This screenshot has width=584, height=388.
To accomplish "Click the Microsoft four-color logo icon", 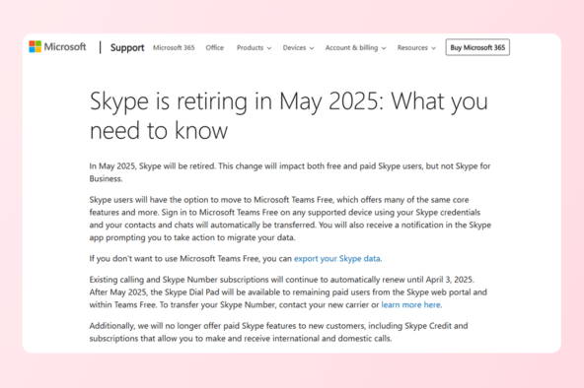I will (35, 47).
